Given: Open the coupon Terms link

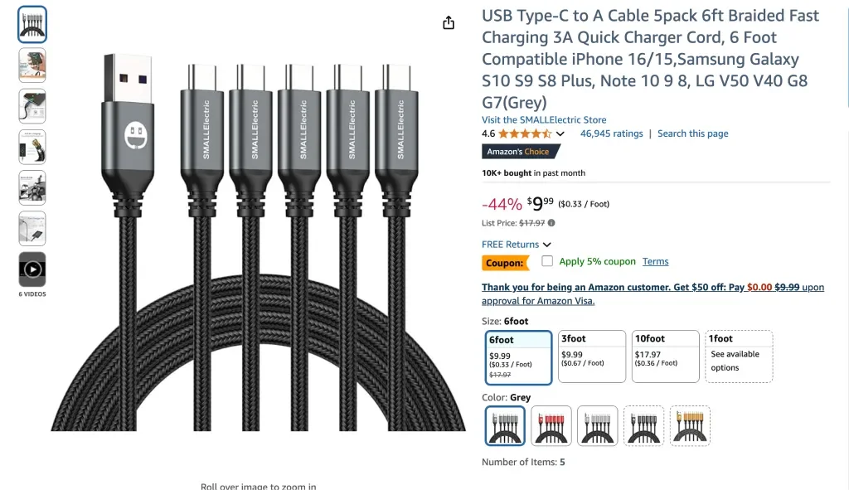Looking at the screenshot, I should point(655,261).
